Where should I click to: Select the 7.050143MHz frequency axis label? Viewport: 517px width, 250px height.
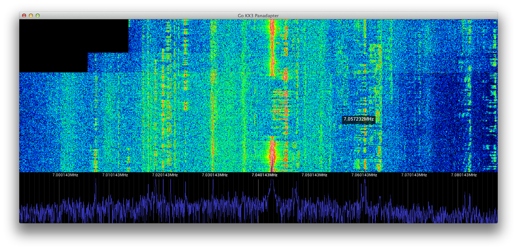[x=314, y=175]
